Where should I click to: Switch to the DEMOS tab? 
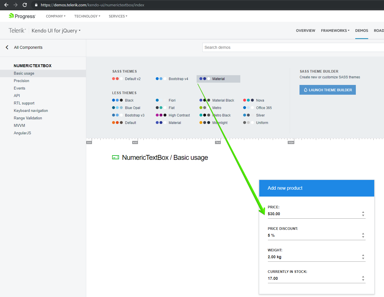[x=362, y=31]
